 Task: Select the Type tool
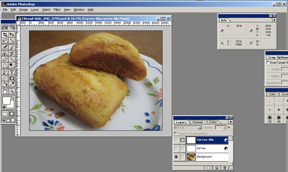(x=12, y=72)
